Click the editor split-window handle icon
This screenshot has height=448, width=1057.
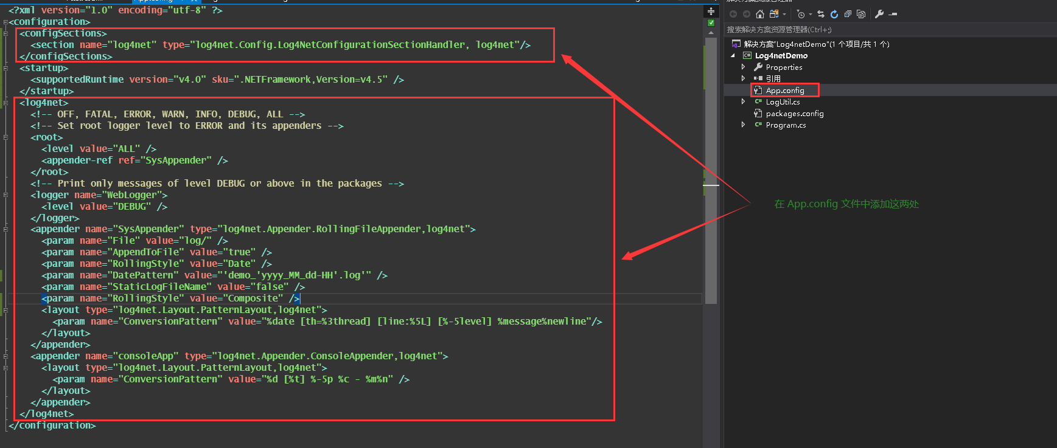coord(711,11)
